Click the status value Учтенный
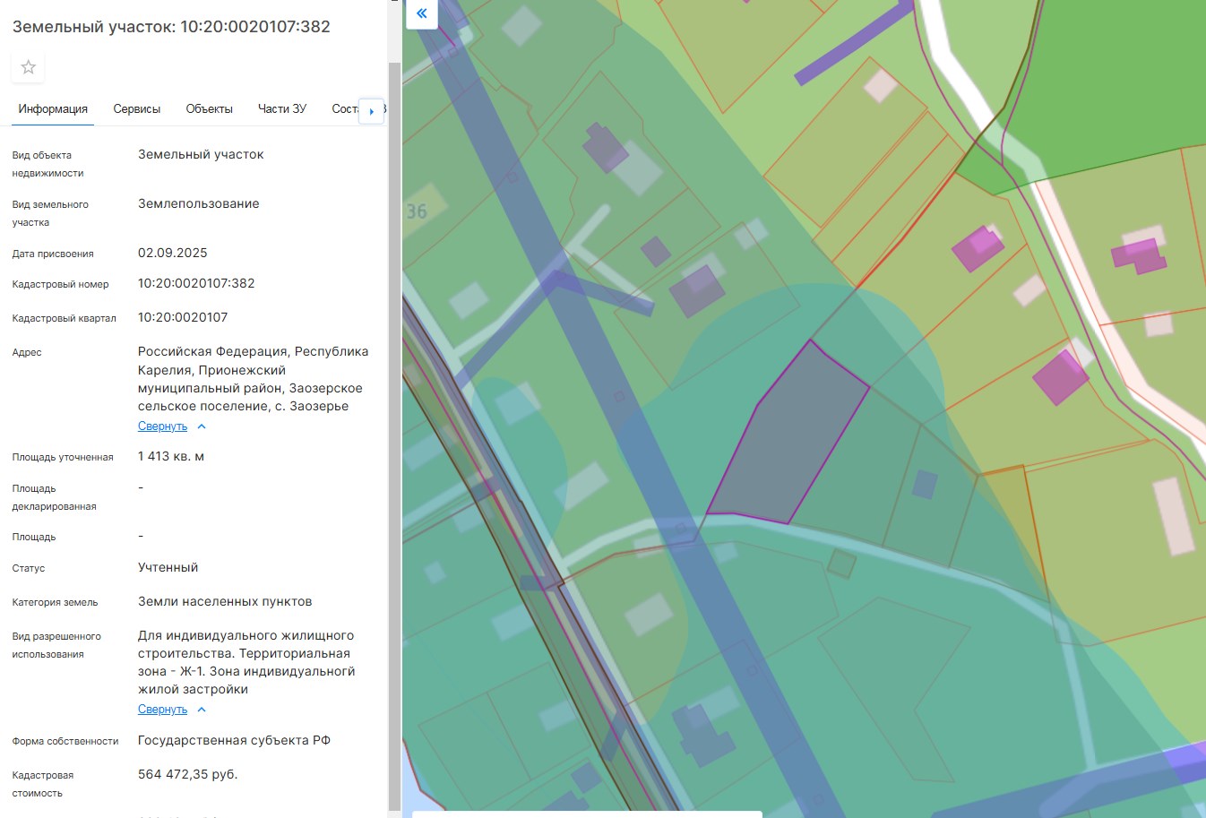1206x818 pixels. (x=168, y=567)
